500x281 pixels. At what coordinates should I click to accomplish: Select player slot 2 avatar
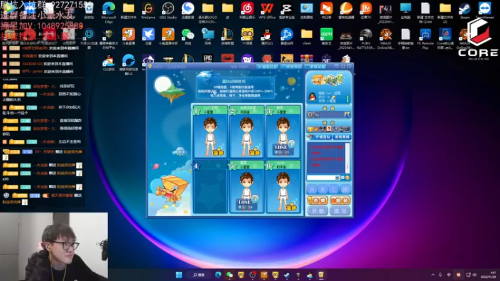point(247,132)
